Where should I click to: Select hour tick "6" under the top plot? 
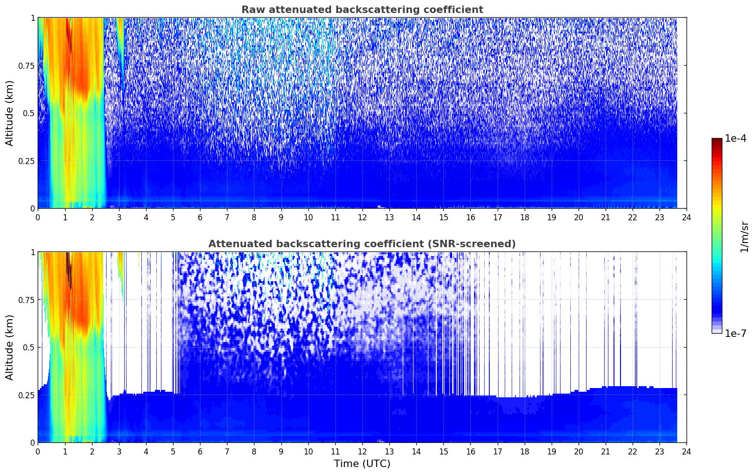[200, 217]
